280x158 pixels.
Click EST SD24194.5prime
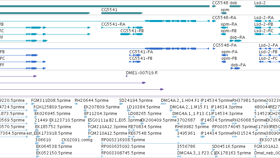click(136, 101)
